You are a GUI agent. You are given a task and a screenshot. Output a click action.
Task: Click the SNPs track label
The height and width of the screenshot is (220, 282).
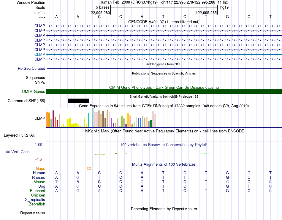(40, 82)
